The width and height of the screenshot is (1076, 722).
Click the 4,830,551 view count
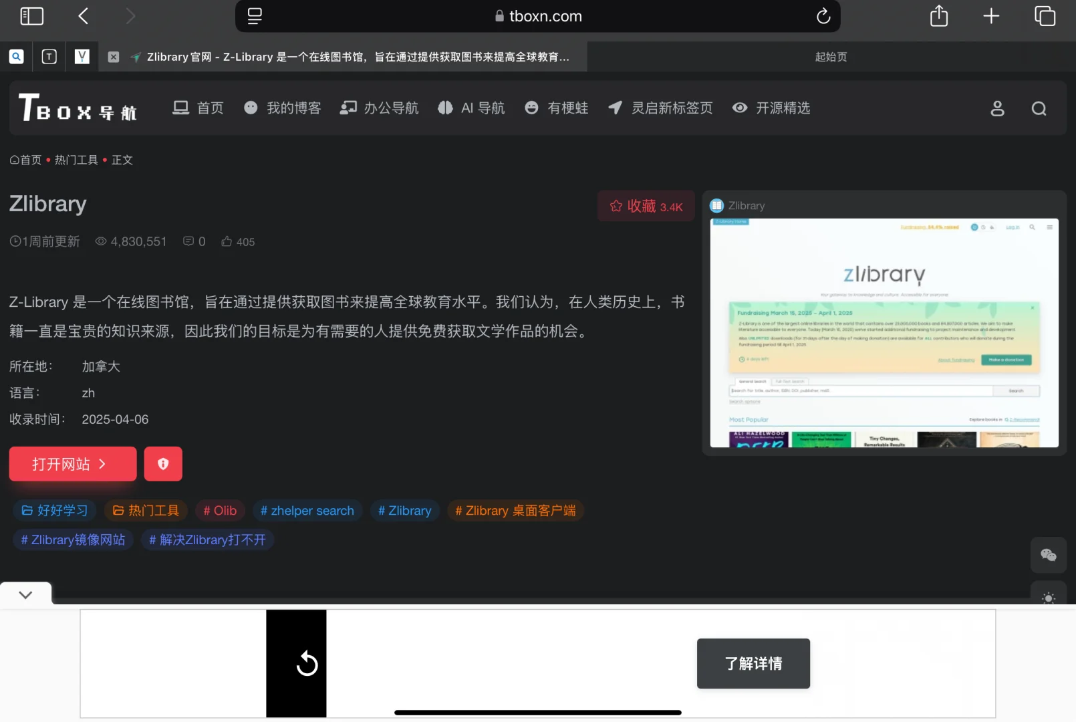(x=131, y=241)
